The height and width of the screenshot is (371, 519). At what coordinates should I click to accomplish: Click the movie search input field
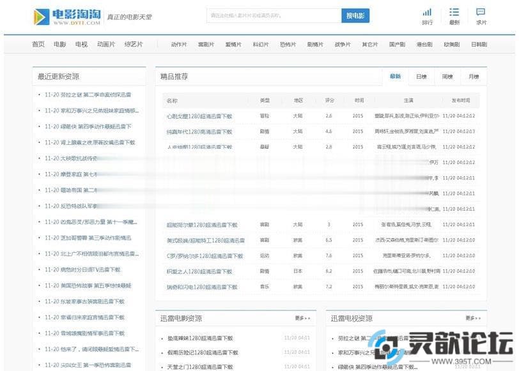pos(274,15)
